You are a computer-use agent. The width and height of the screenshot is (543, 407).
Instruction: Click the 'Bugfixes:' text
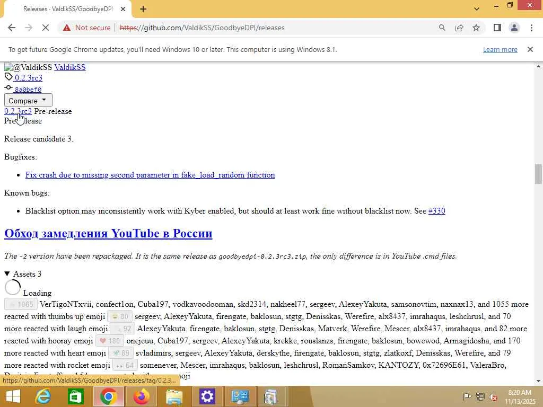click(x=21, y=157)
